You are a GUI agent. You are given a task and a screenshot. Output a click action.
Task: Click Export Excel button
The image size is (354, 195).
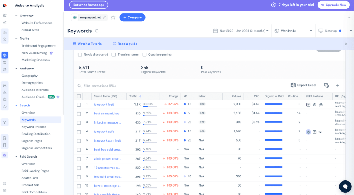pos(303,85)
